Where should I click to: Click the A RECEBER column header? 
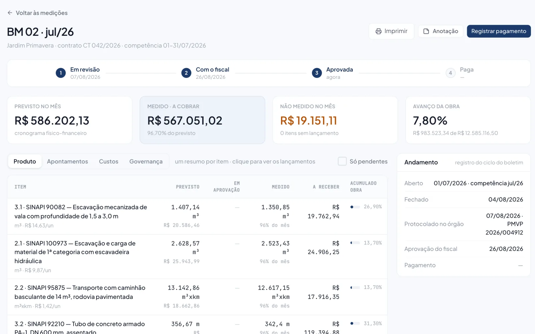[x=326, y=187]
